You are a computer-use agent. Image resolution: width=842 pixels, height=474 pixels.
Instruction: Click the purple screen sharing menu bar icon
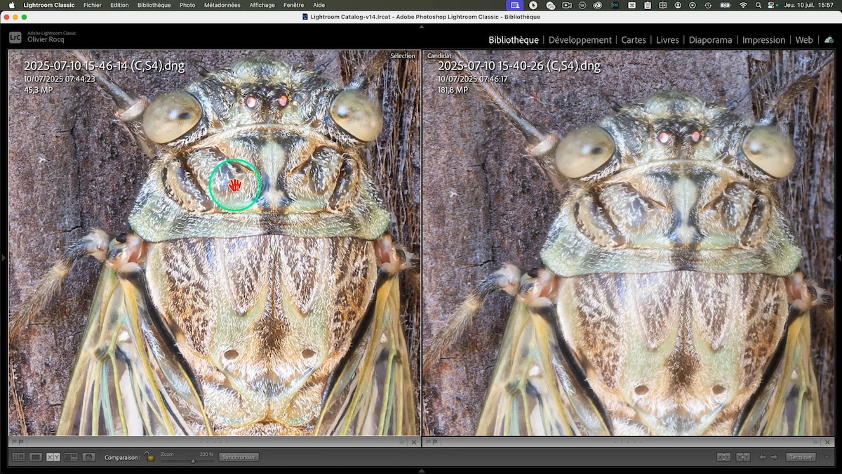coord(515,5)
